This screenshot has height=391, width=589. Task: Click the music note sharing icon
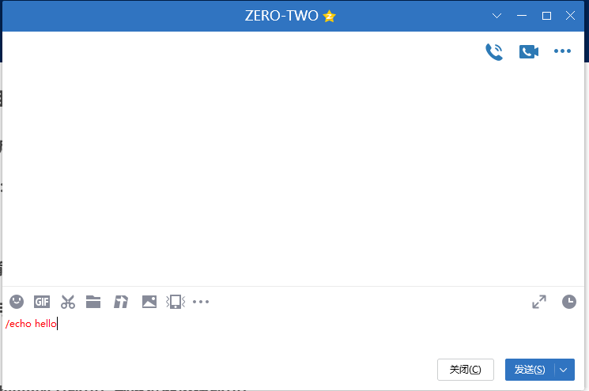point(121,302)
